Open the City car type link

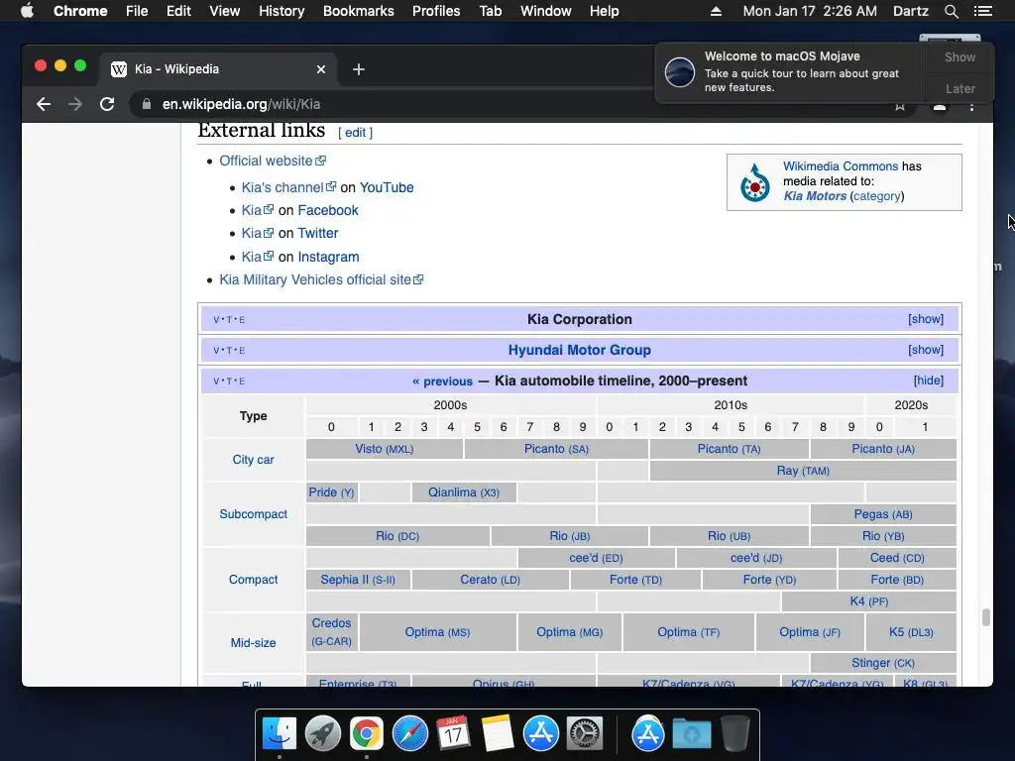pyautogui.click(x=253, y=460)
